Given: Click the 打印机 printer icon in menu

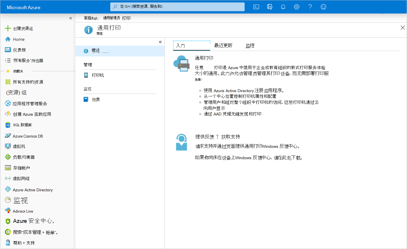Looking at the screenshot, I should tap(86, 75).
